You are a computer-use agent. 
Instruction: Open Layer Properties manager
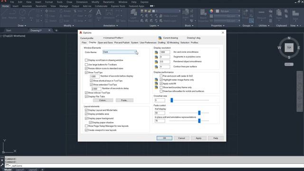pyautogui.click(x=133, y=16)
